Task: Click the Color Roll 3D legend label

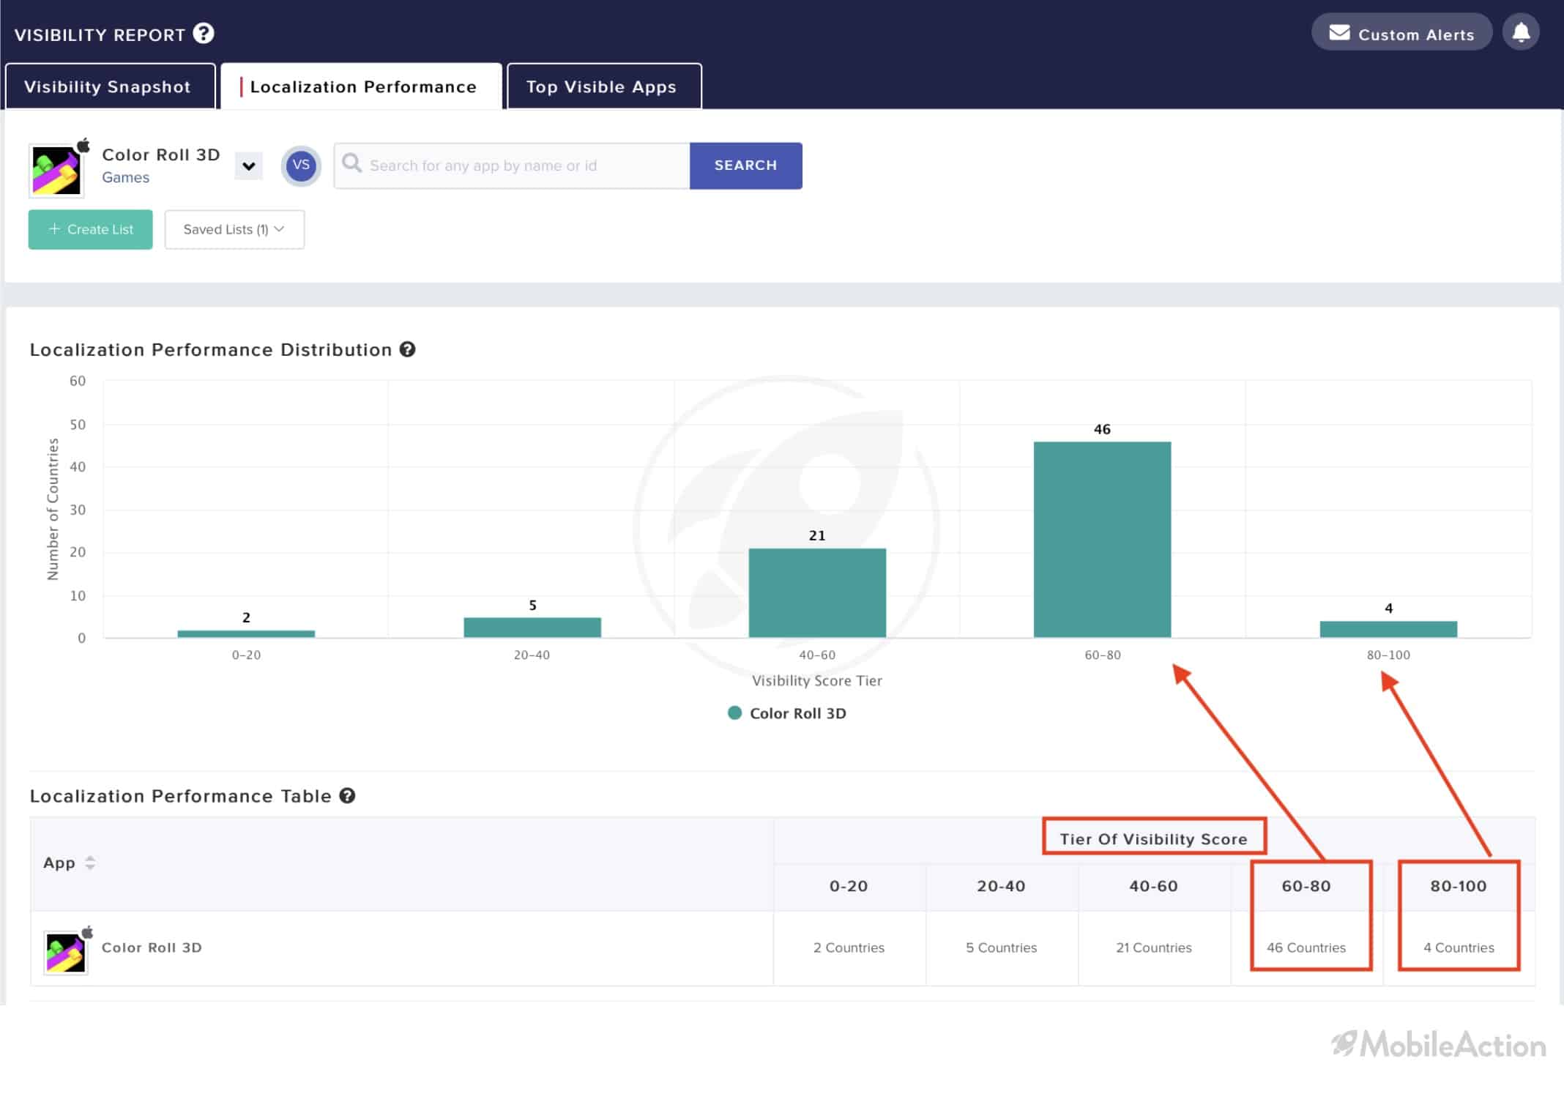Action: (798, 713)
